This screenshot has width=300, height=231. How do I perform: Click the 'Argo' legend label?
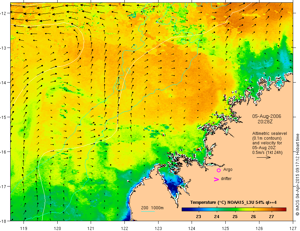[228, 170]
